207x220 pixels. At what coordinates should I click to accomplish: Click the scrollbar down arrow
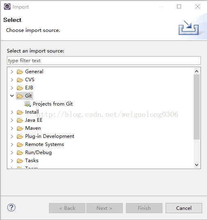(196, 165)
